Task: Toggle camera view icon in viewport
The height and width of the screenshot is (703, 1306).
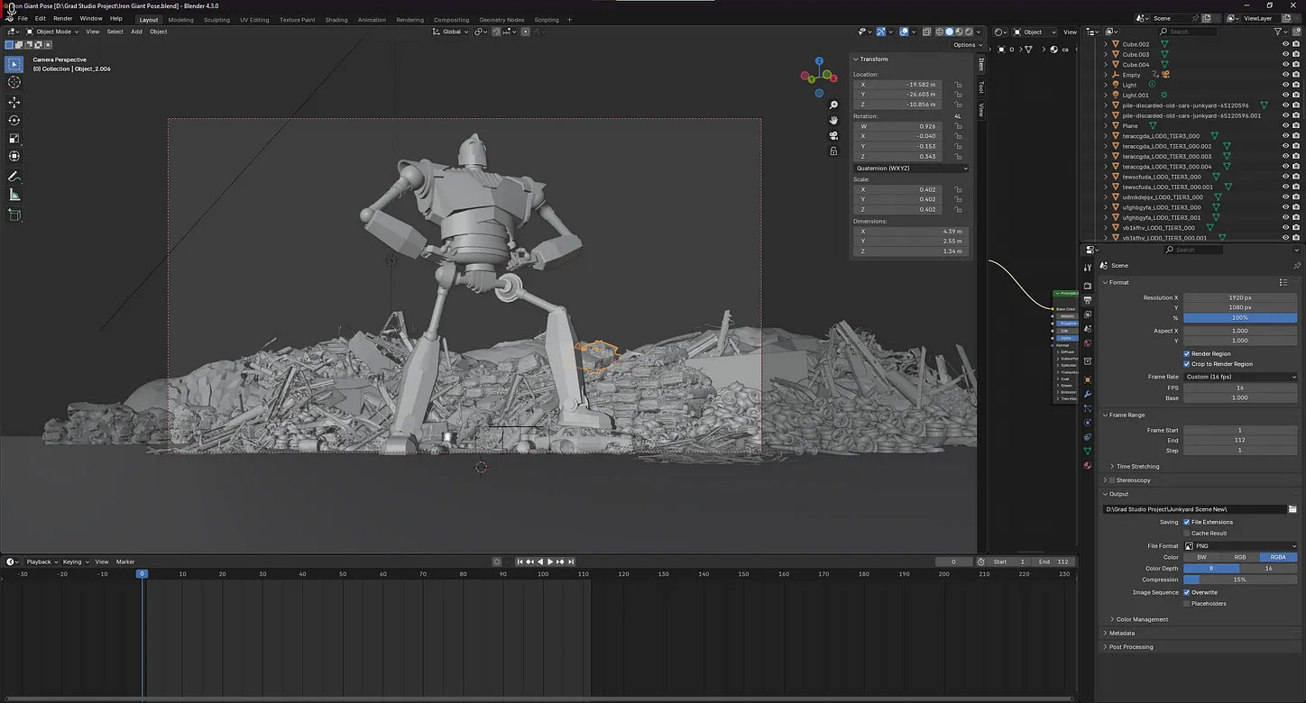Action: pyautogui.click(x=833, y=135)
